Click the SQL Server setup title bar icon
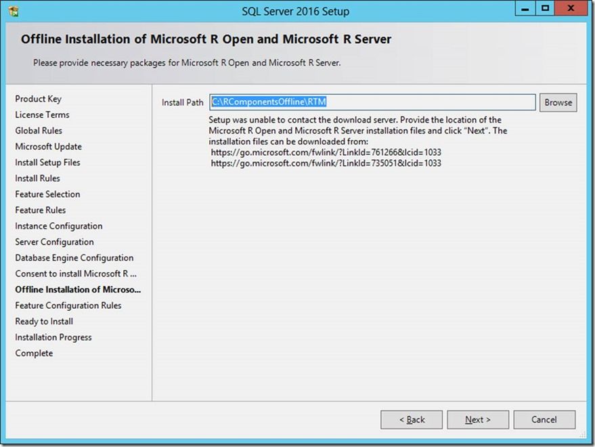Viewport: 595px width, 447px height. click(x=14, y=11)
